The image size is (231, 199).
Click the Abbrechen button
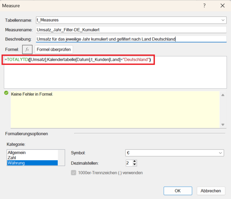point(211,191)
